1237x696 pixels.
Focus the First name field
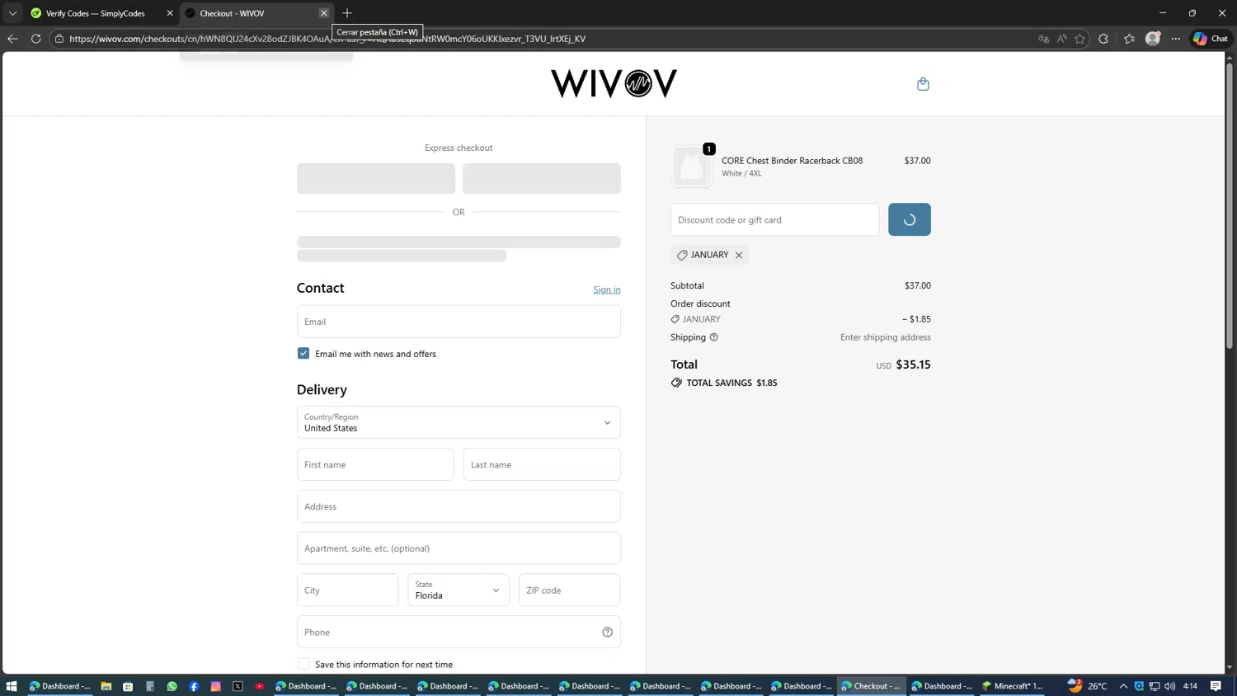[x=375, y=464]
